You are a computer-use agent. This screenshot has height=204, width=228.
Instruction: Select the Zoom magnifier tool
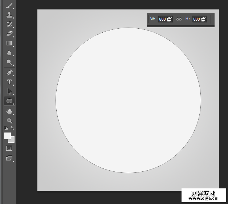pyautogui.click(x=9, y=121)
